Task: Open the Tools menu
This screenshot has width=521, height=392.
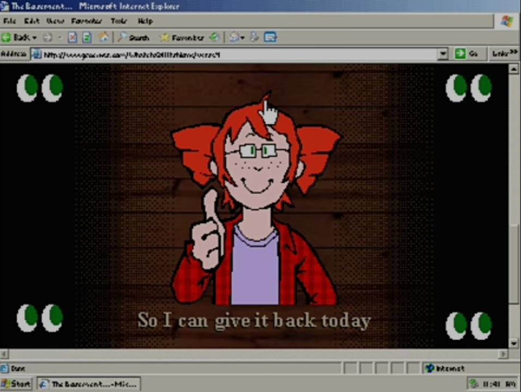Action: coord(118,21)
